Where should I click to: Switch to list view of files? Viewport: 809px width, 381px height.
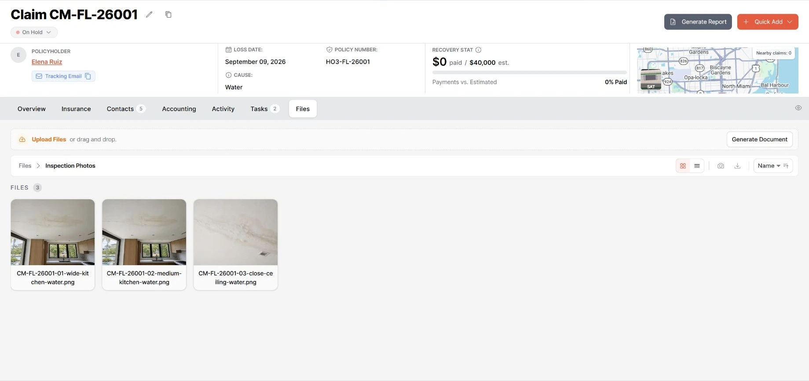coord(697,166)
